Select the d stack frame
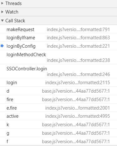The height and width of the screenshot is (146, 117). (x=58, y=91)
